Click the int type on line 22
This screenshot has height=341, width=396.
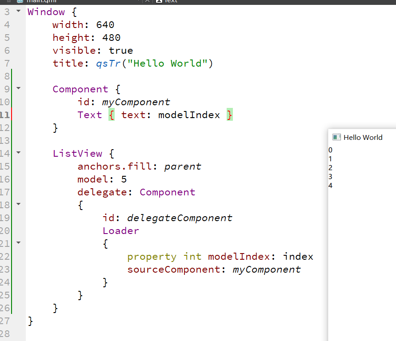click(x=192, y=257)
